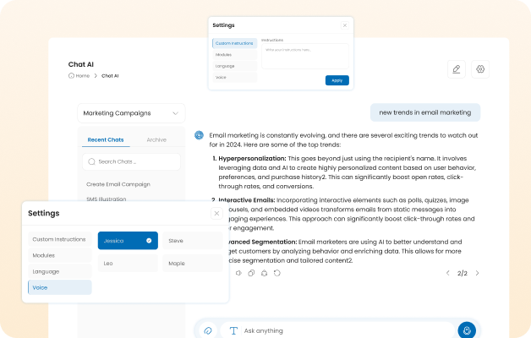Click the read-aloud speaker icon below response
This screenshot has width=531, height=338.
click(238, 273)
